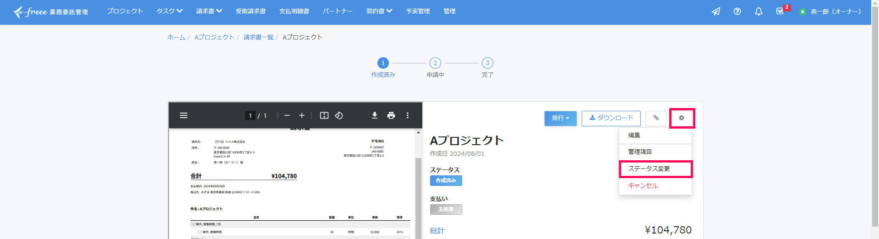Go to 請求書一覧 breadcrumb link
The image size is (879, 239).
(258, 37)
